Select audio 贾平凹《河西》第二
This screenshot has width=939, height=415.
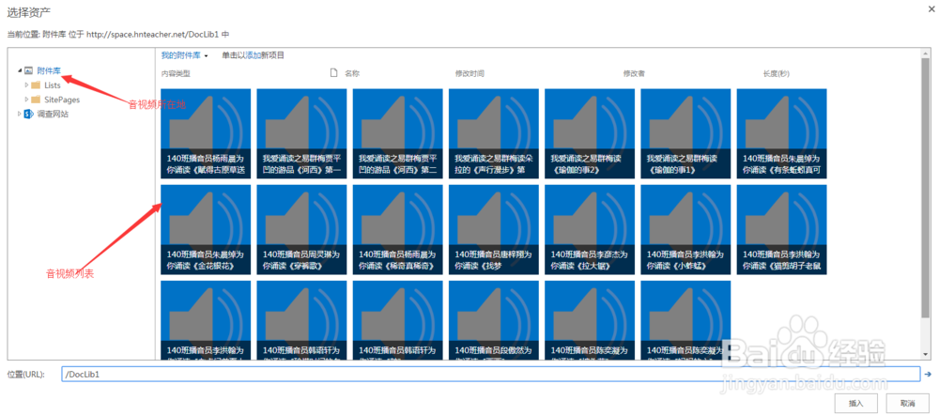[397, 133]
